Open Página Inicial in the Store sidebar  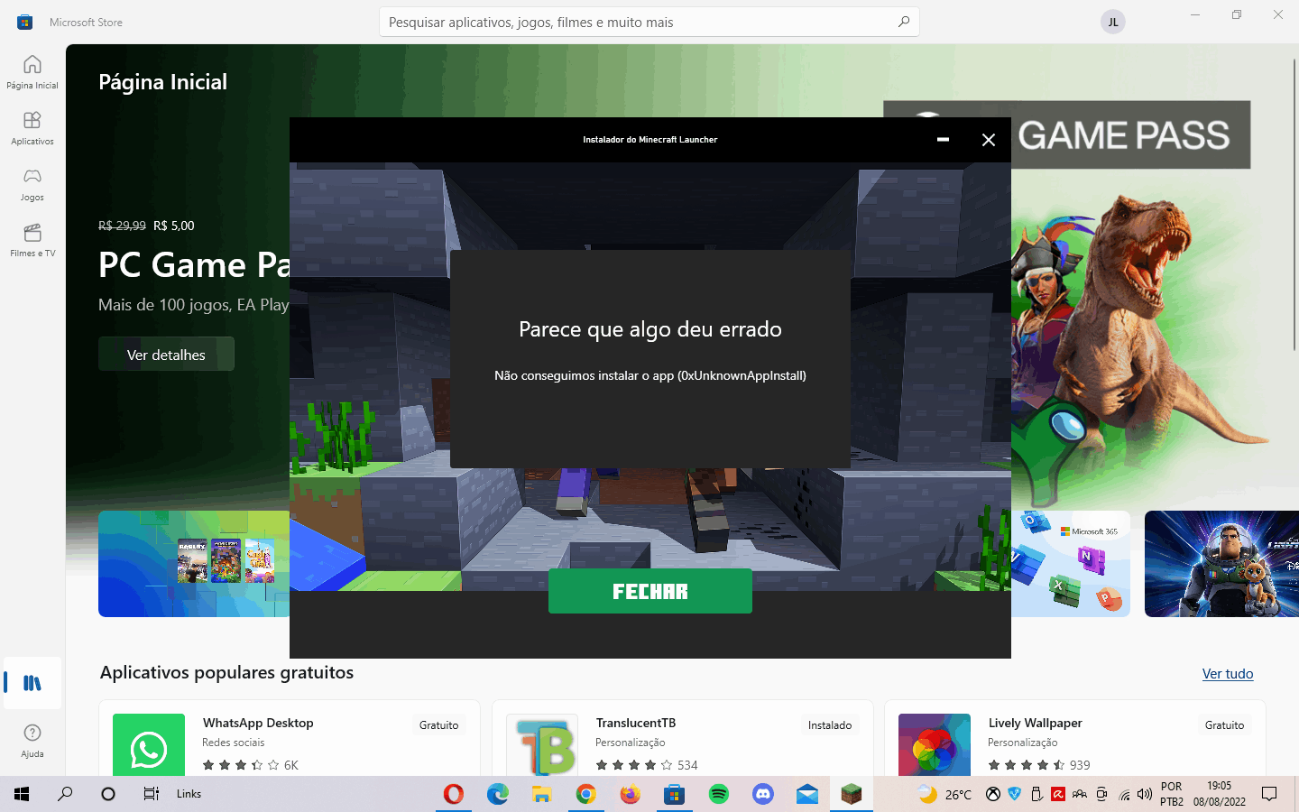pyautogui.click(x=32, y=72)
